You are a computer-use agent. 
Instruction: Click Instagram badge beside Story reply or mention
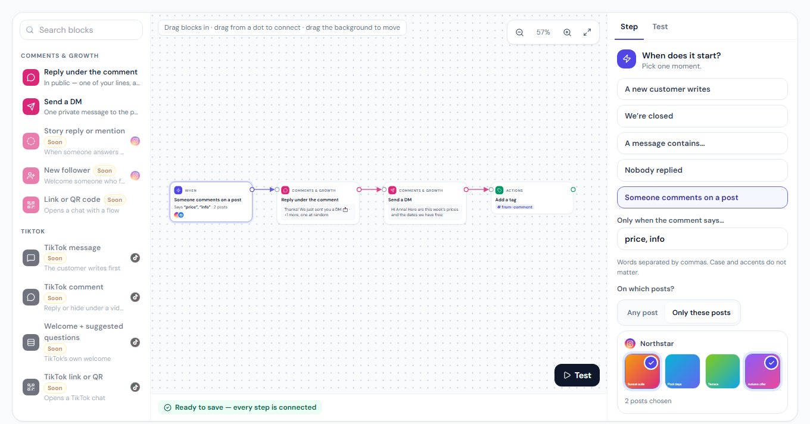coord(136,141)
